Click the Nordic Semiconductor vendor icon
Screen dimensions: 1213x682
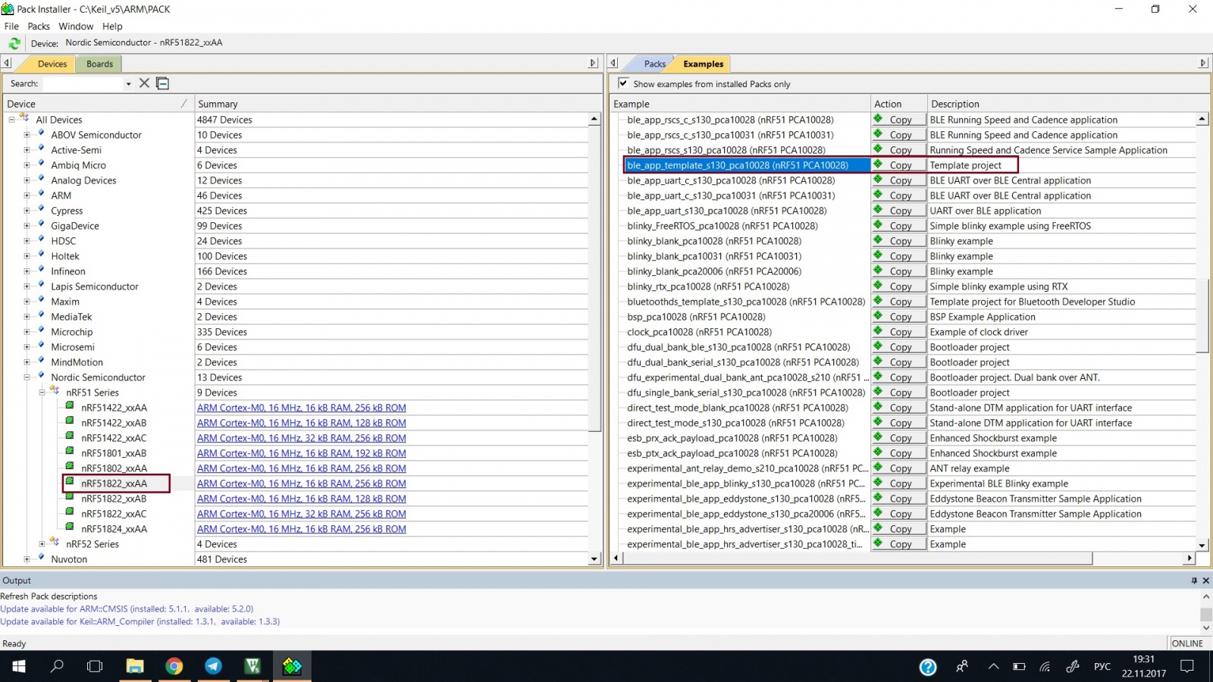[x=42, y=376]
